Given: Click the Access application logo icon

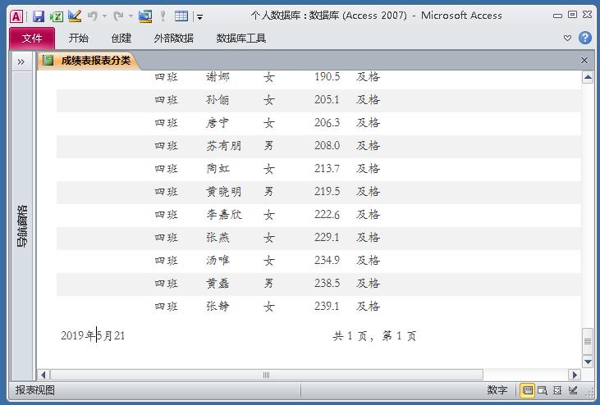Looking at the screenshot, I should tap(16, 16).
